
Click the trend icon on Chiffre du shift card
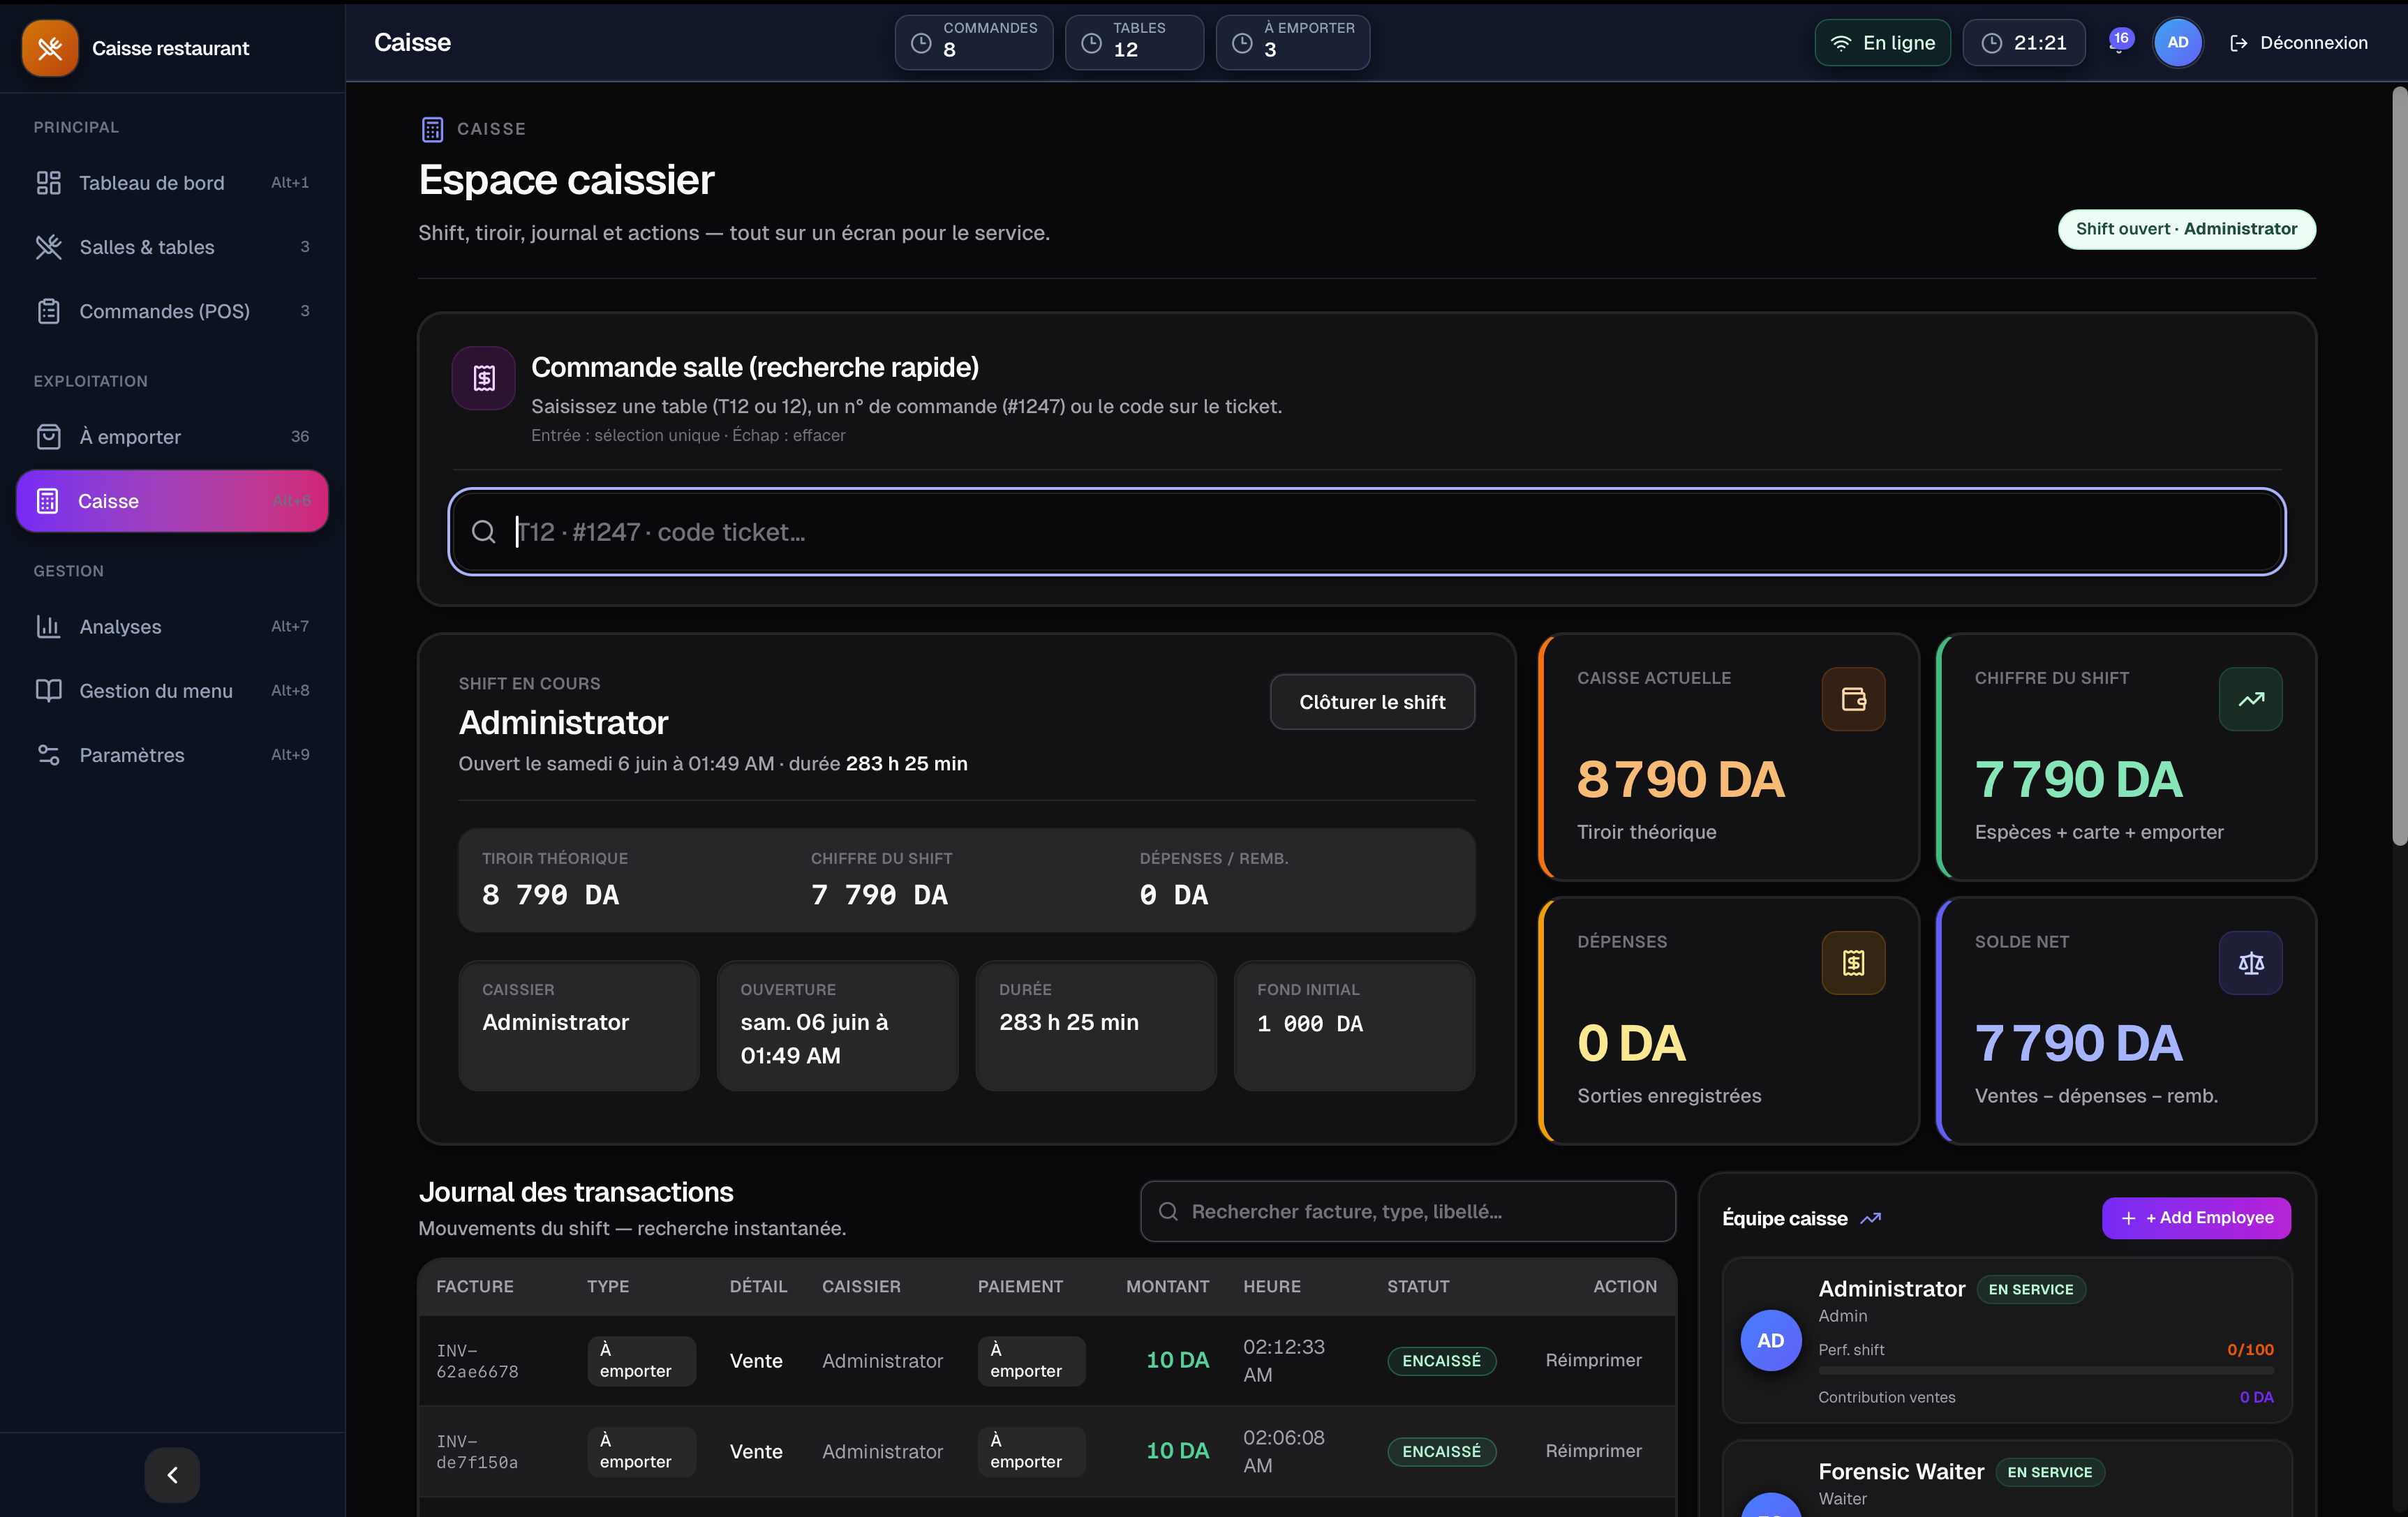(2251, 699)
